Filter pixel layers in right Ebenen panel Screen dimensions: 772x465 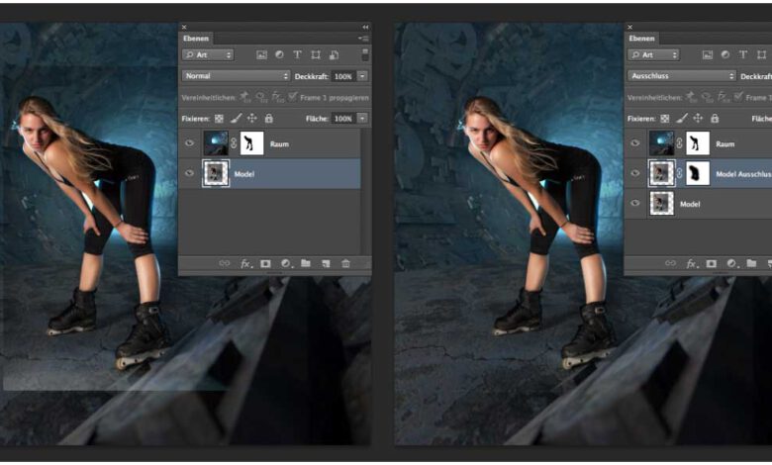(x=707, y=54)
